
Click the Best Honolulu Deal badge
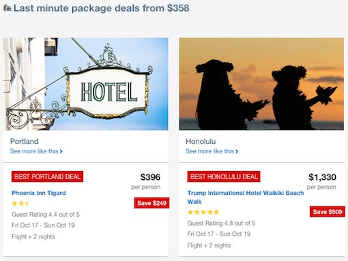(x=224, y=176)
